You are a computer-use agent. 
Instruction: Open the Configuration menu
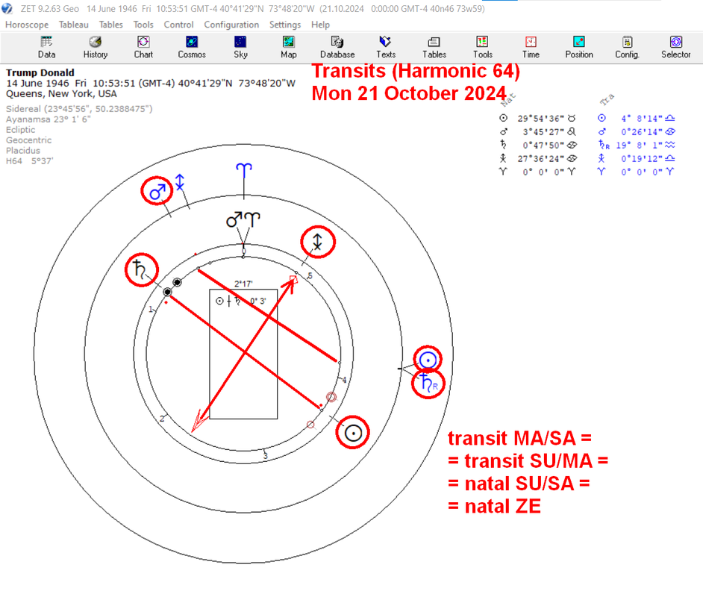pos(231,25)
